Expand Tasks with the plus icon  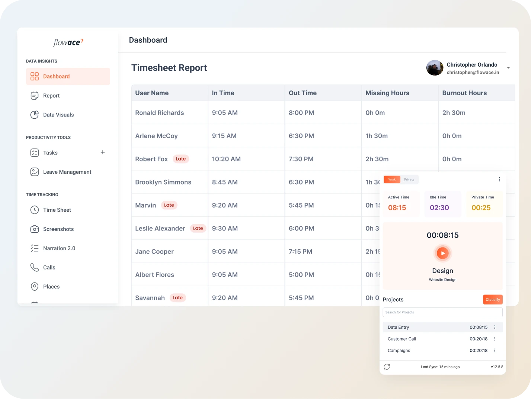[x=103, y=153]
